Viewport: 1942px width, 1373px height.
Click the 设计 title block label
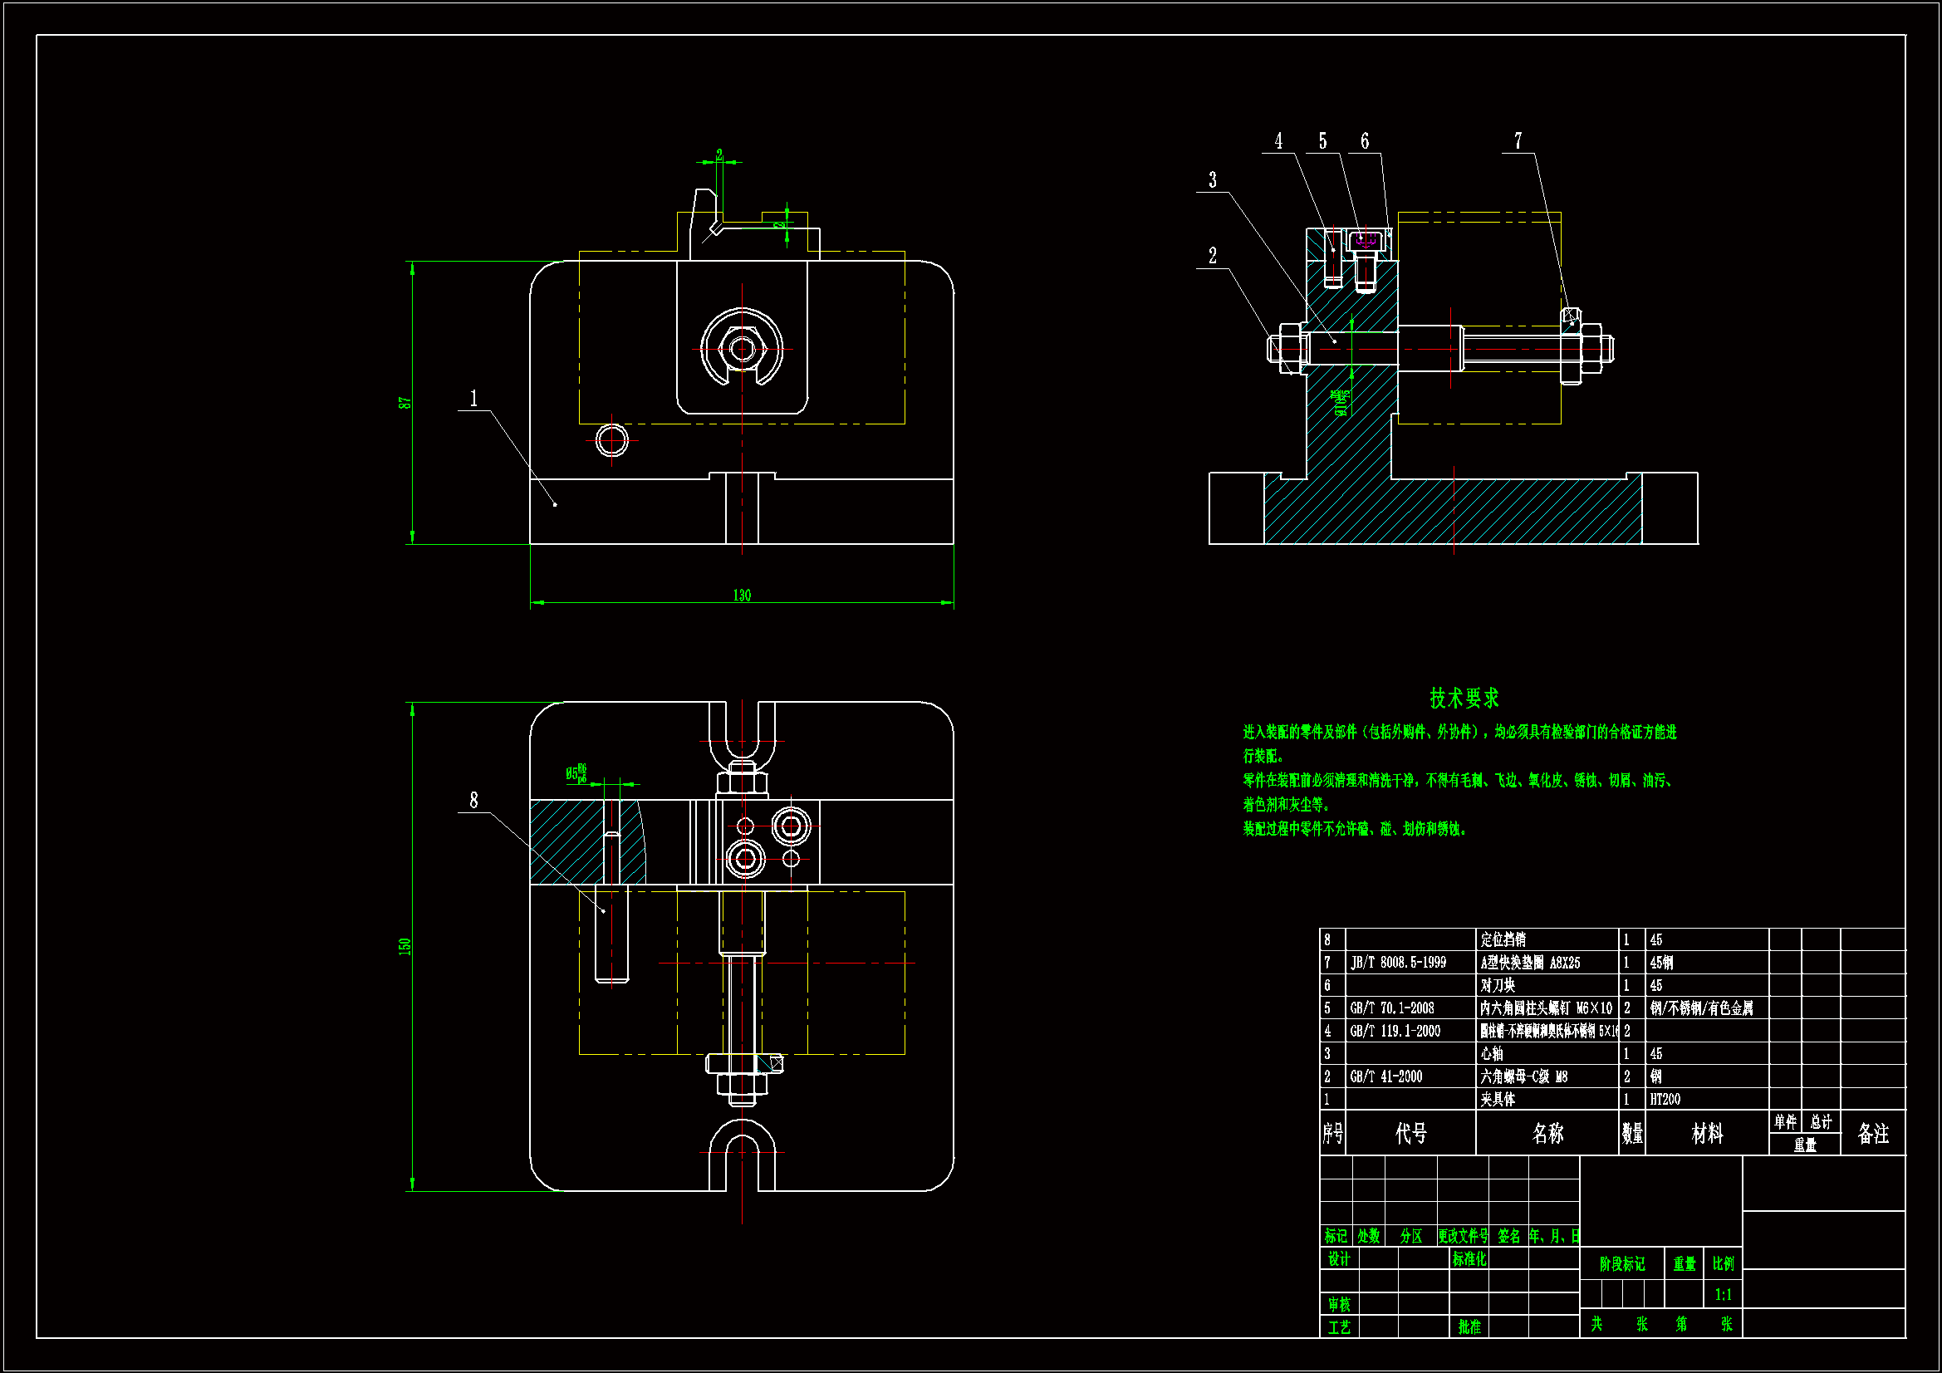click(1339, 1259)
